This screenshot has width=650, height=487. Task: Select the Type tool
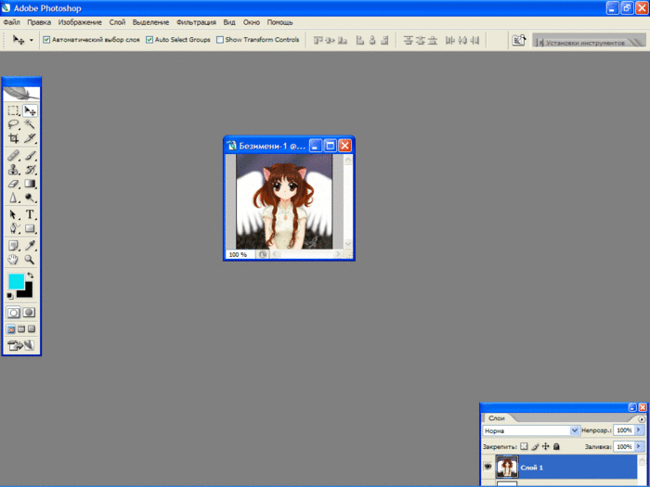pos(30,214)
